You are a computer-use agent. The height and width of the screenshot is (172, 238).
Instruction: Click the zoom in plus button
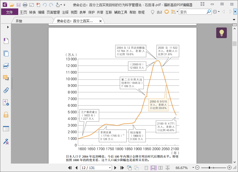pyautogui.click(x=229, y=168)
